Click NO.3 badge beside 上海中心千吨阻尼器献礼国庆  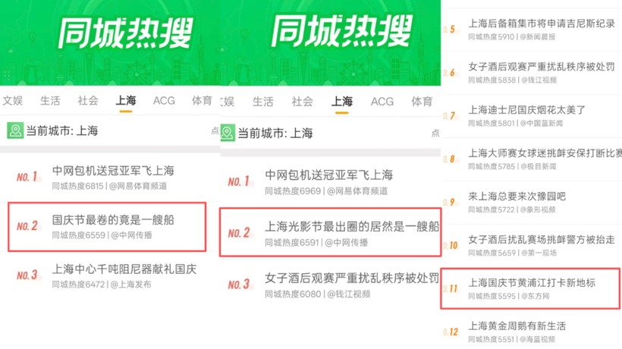coord(27,275)
